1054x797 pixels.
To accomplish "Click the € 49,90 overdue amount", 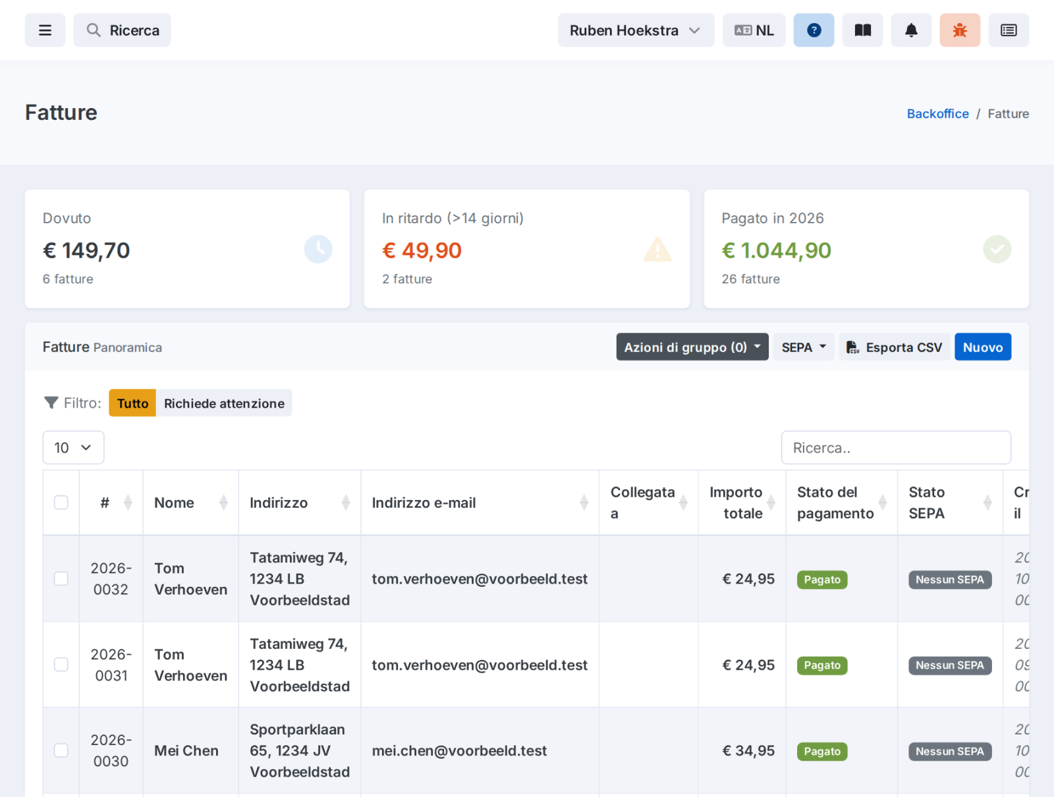I will tap(422, 250).
